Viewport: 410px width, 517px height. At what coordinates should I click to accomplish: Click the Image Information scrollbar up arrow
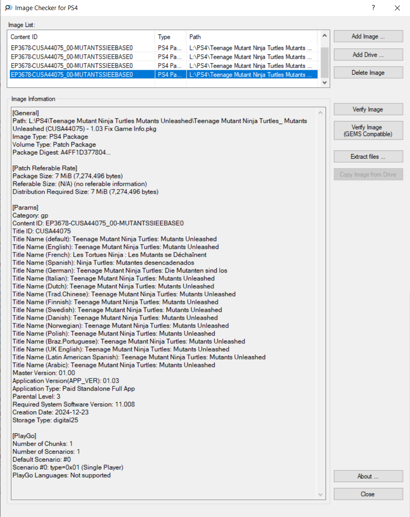coord(321,113)
